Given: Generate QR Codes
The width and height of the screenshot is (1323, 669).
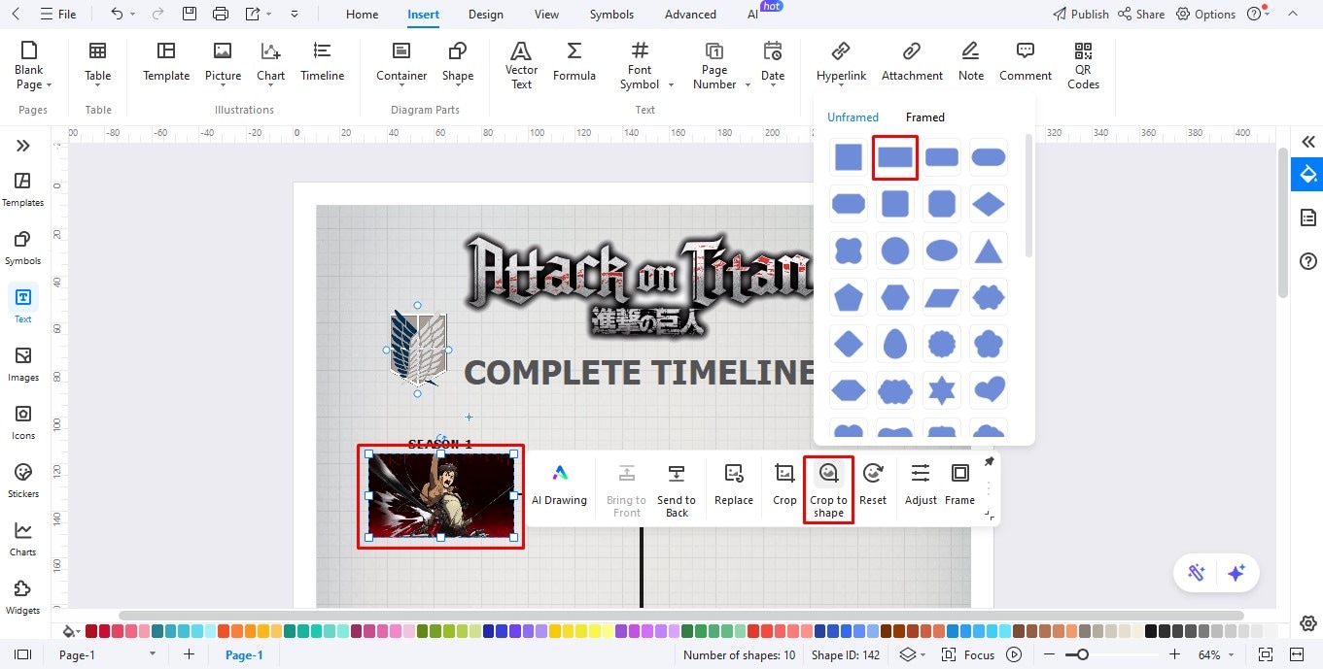Looking at the screenshot, I should tap(1083, 65).
